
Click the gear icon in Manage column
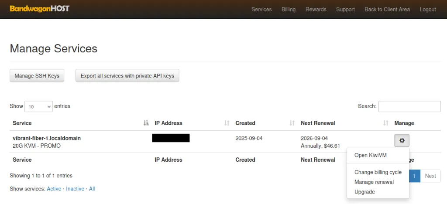tap(402, 140)
